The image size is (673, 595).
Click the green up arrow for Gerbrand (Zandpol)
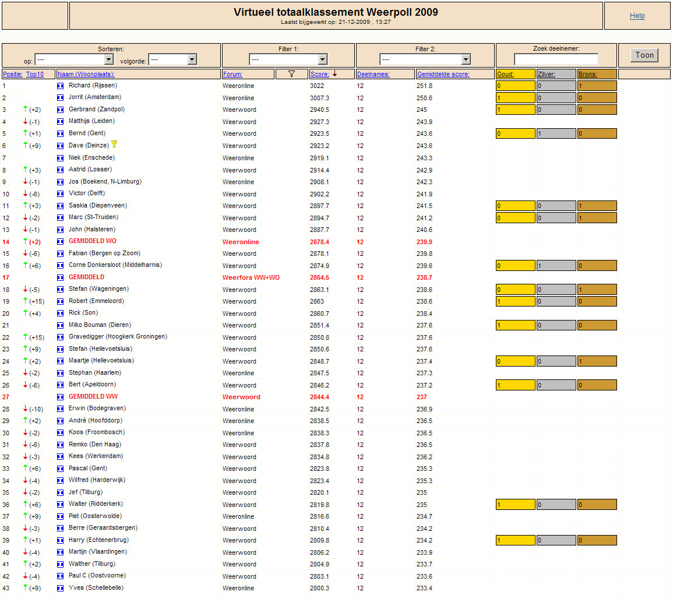click(x=25, y=110)
